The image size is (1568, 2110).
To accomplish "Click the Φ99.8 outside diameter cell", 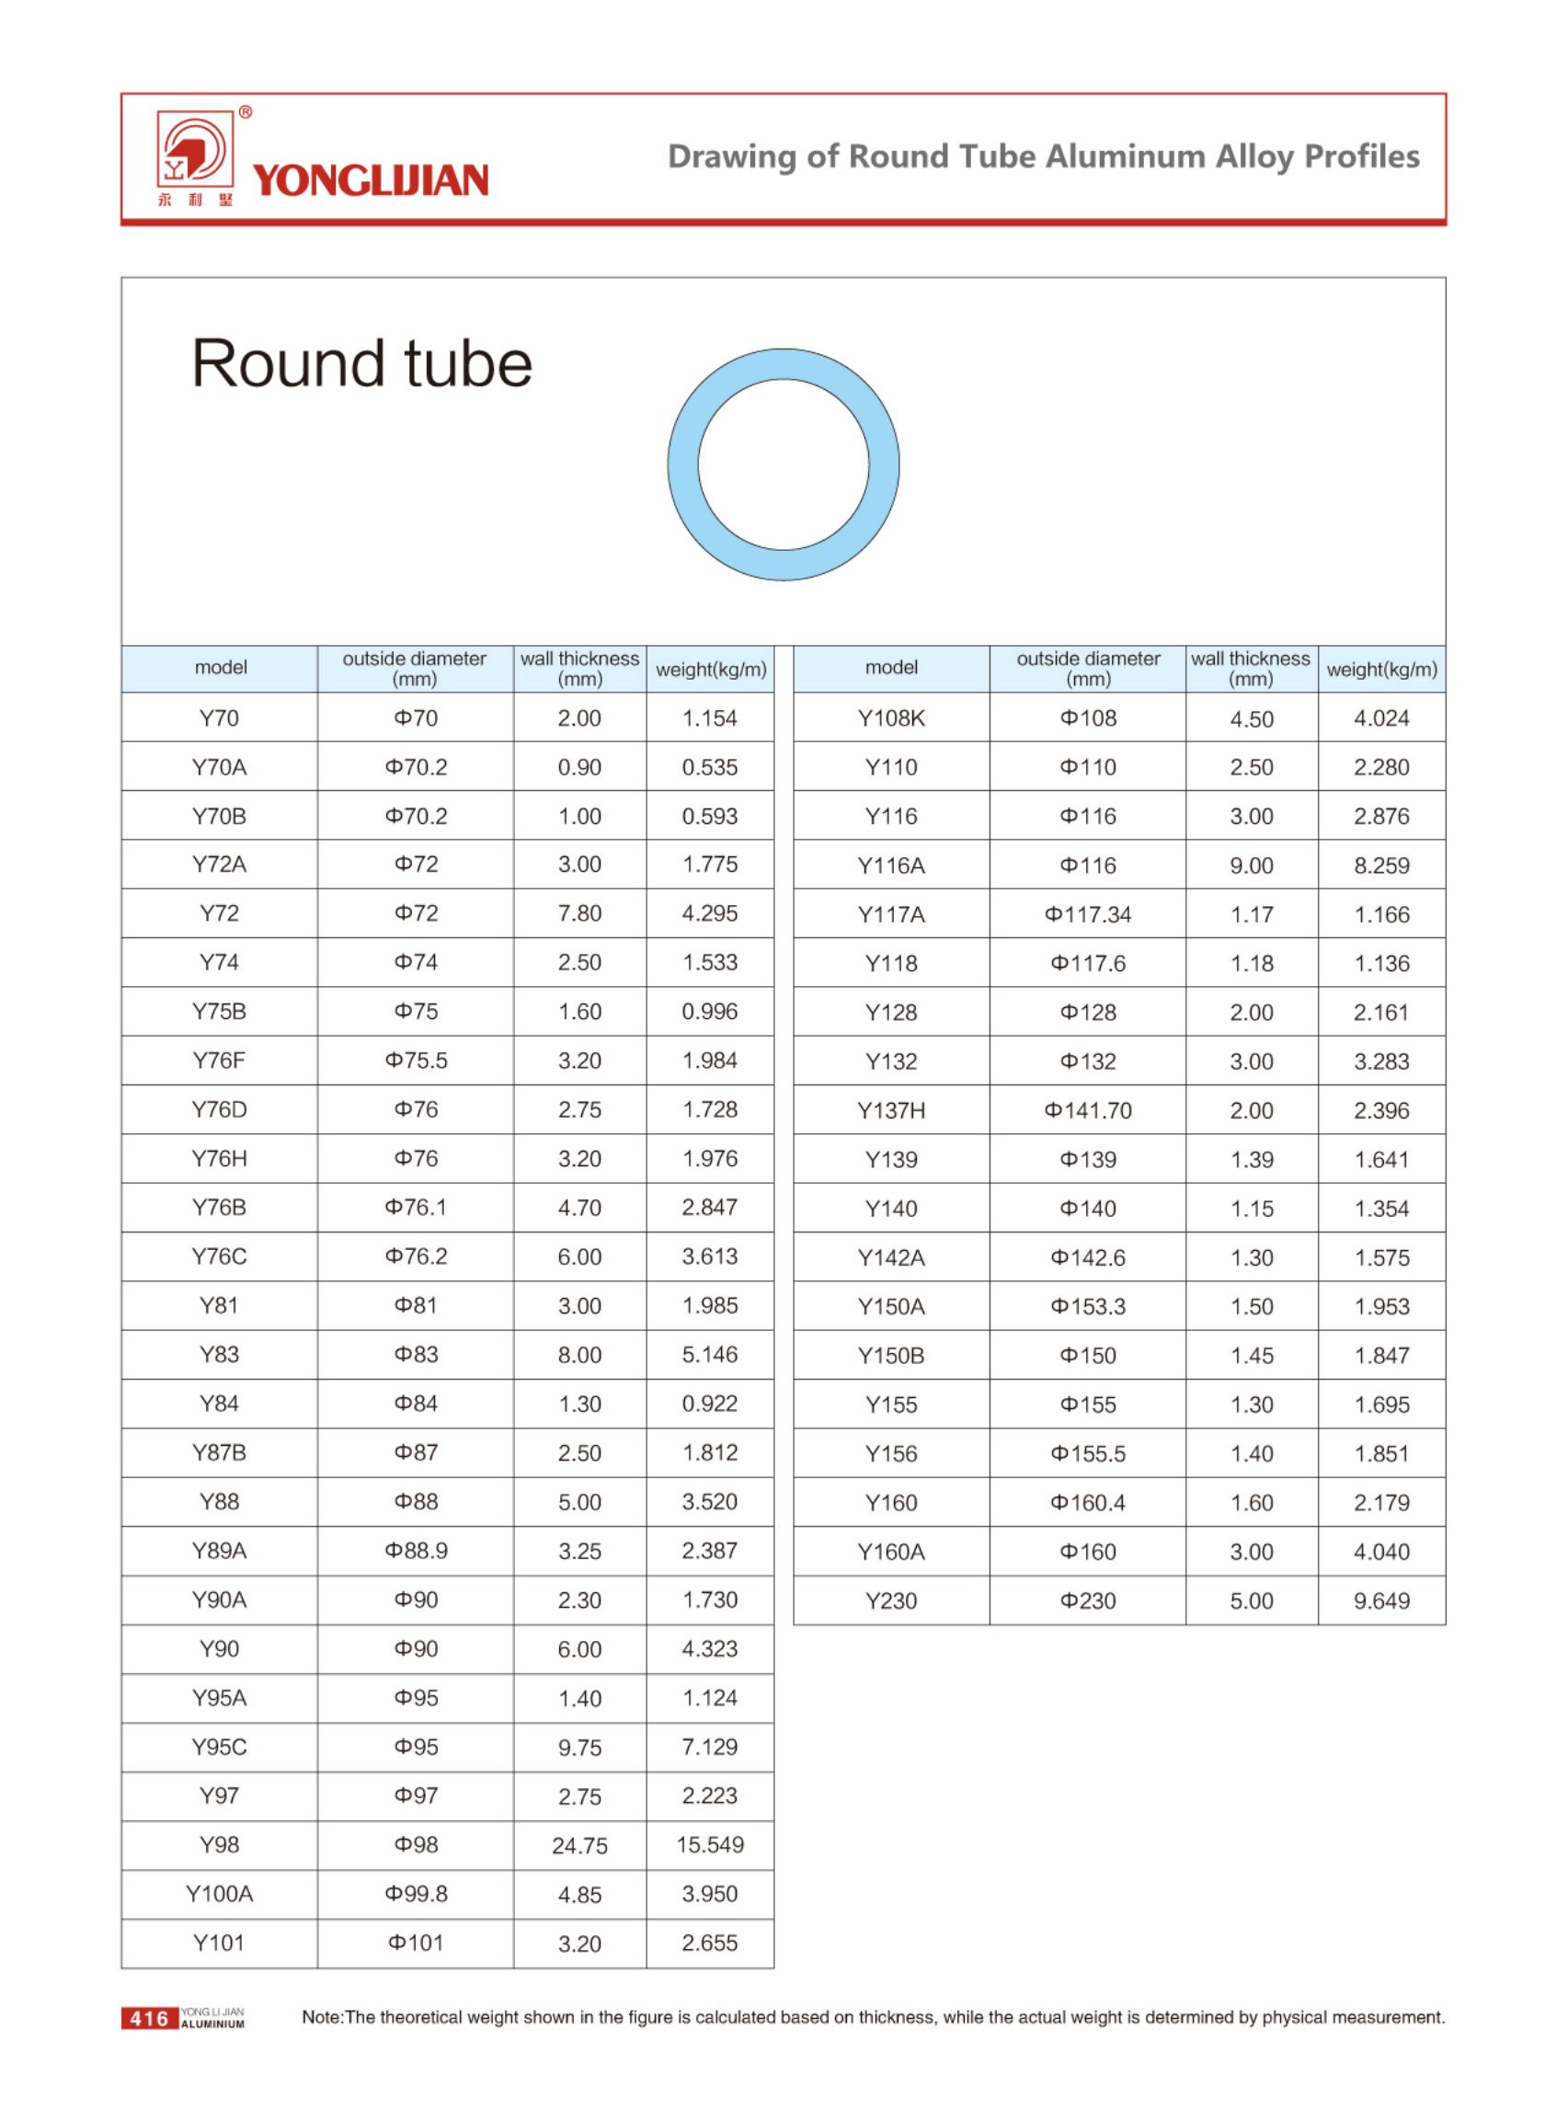I will [416, 1894].
